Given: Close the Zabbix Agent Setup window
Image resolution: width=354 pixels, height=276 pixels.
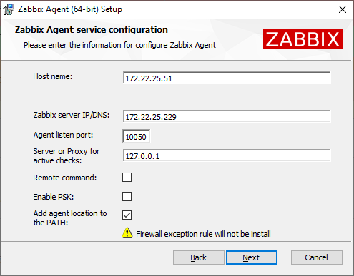Looking at the screenshot, I should (x=343, y=9).
